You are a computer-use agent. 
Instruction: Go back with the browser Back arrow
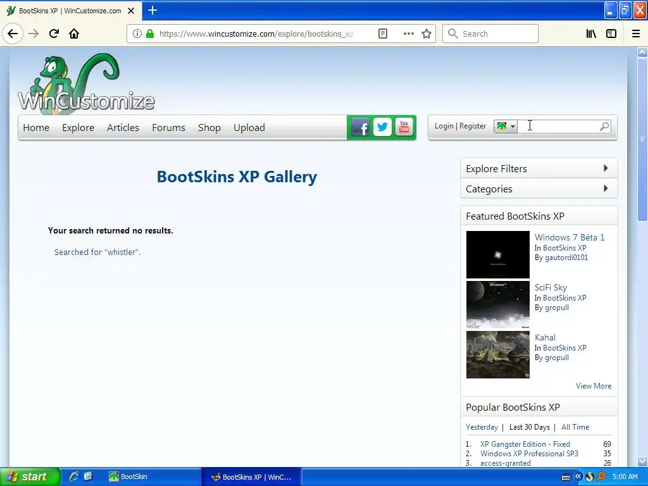(13, 34)
